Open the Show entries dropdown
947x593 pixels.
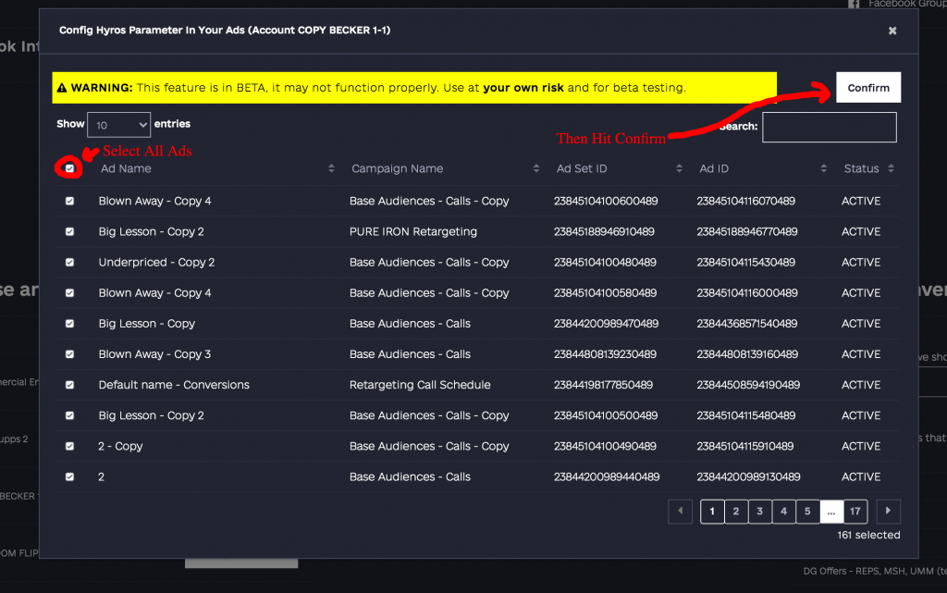119,125
